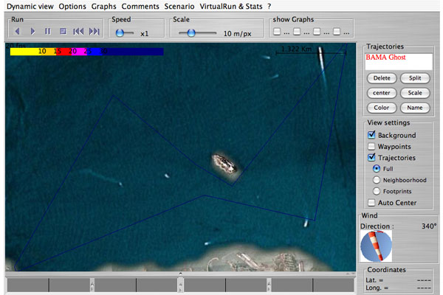Click the wind direction windsock dial

pyautogui.click(x=376, y=246)
